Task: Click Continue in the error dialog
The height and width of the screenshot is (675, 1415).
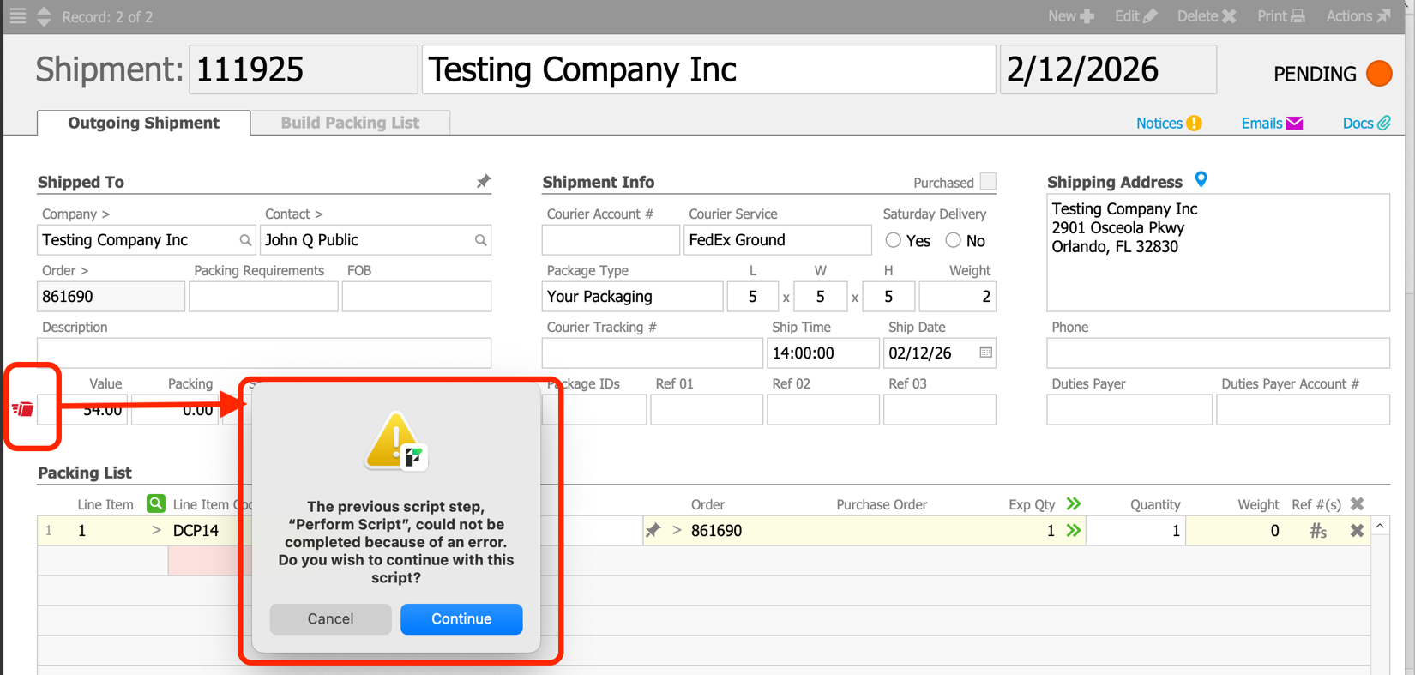Action: click(461, 618)
